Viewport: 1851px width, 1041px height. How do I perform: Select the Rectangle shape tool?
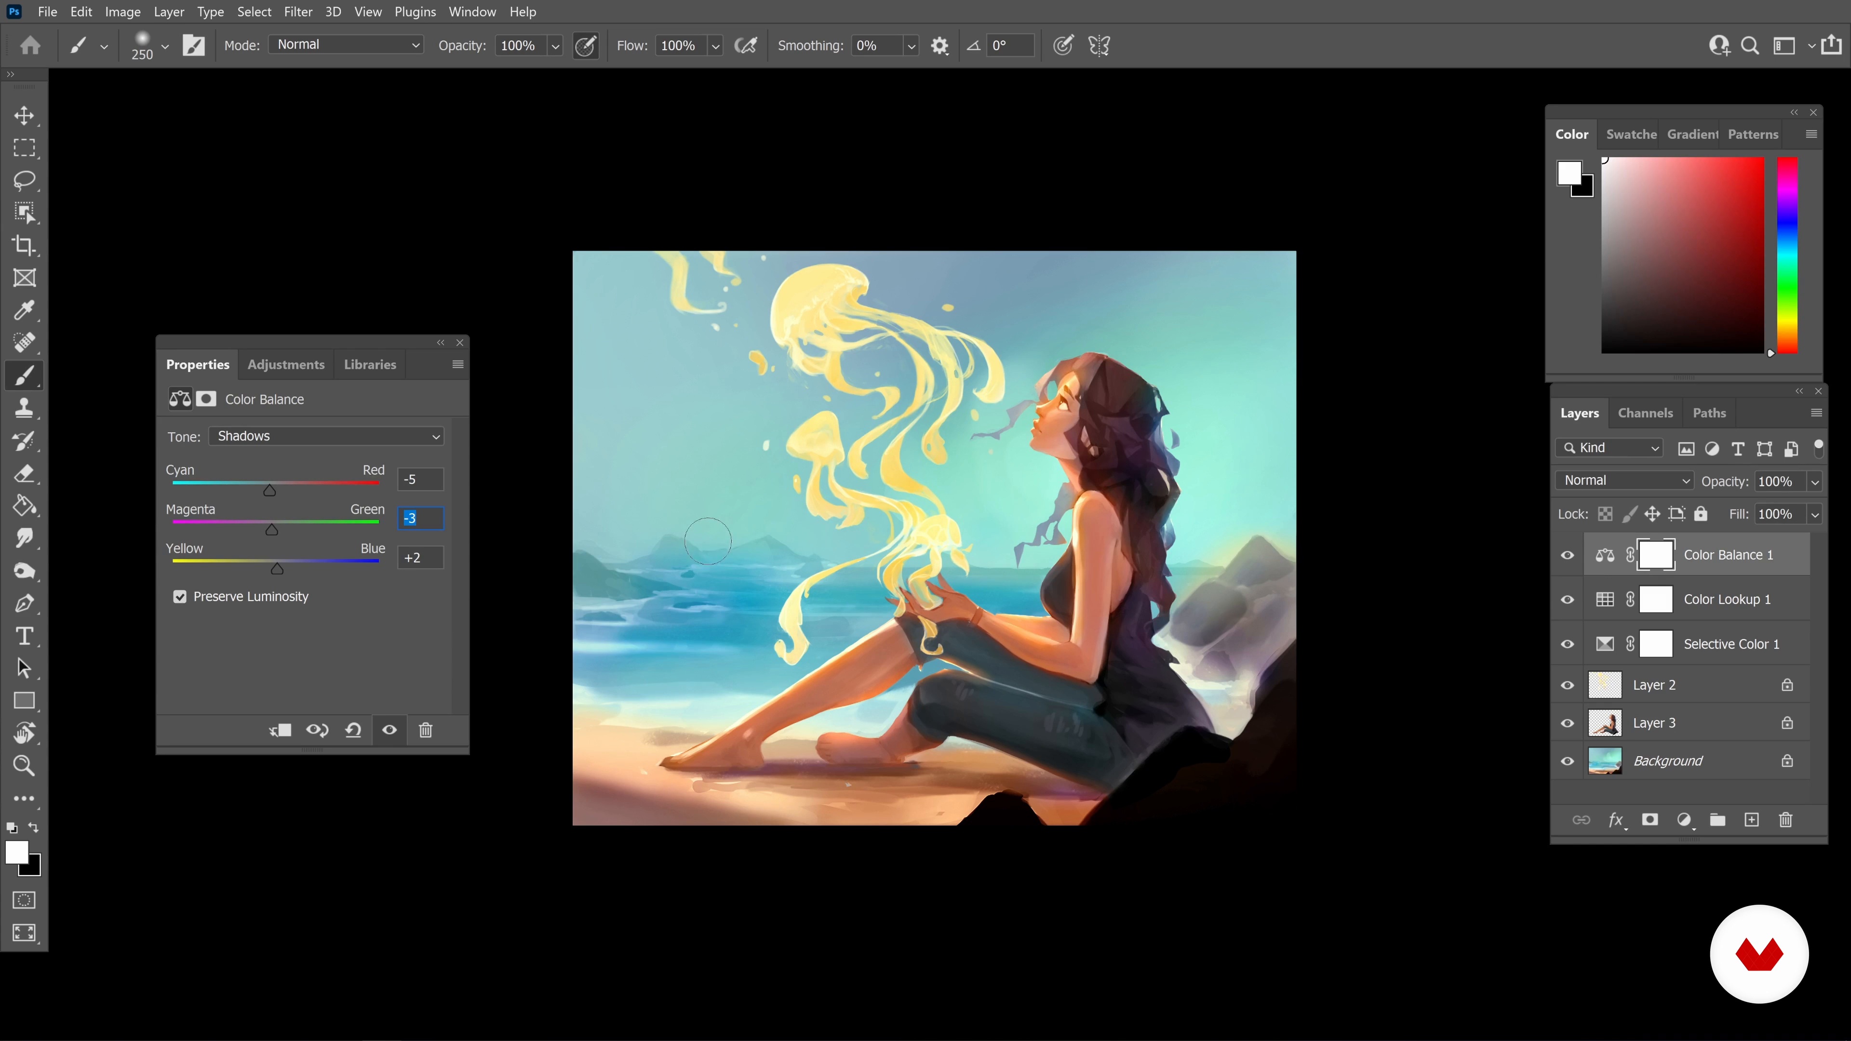click(x=25, y=700)
